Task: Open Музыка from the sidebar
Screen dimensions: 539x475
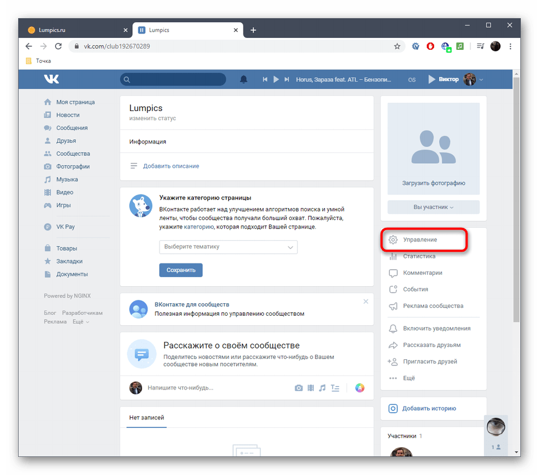Action: (x=67, y=179)
